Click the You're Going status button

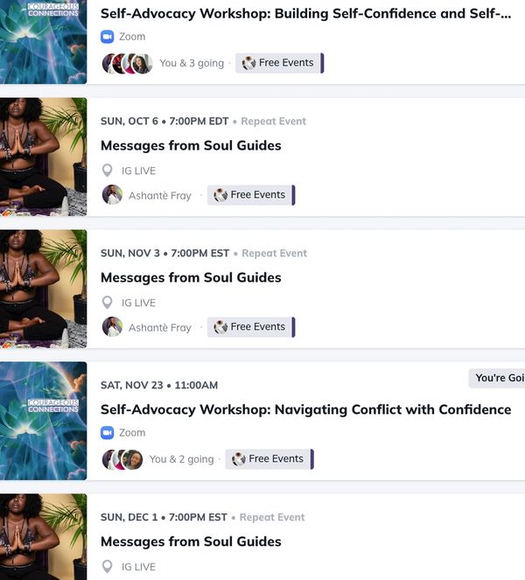[497, 378]
